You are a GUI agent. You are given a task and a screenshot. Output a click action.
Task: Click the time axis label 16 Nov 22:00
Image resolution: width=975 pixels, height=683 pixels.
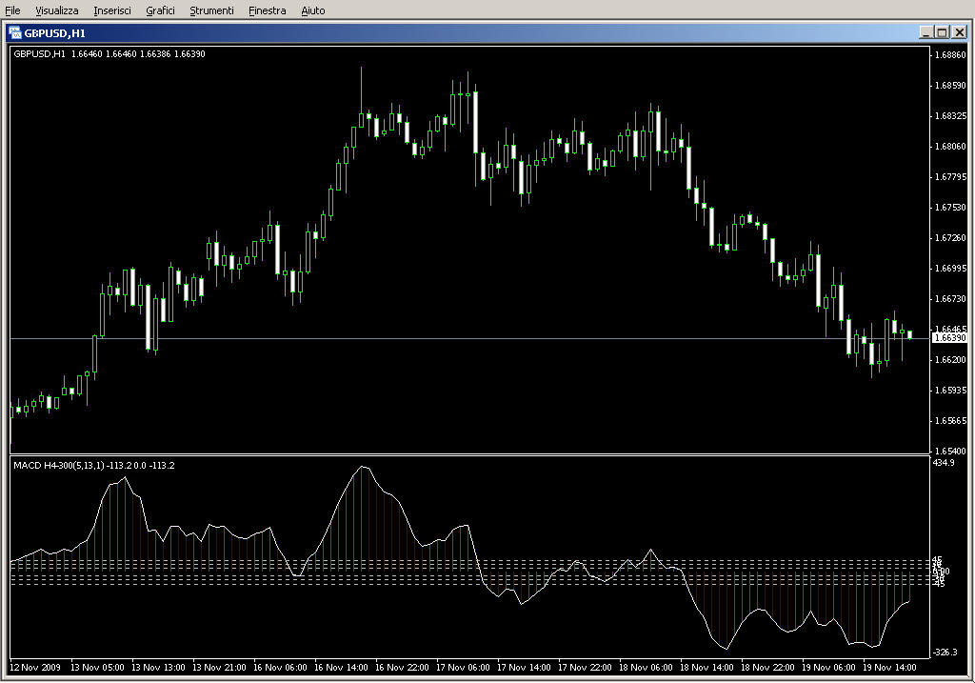[x=402, y=668]
